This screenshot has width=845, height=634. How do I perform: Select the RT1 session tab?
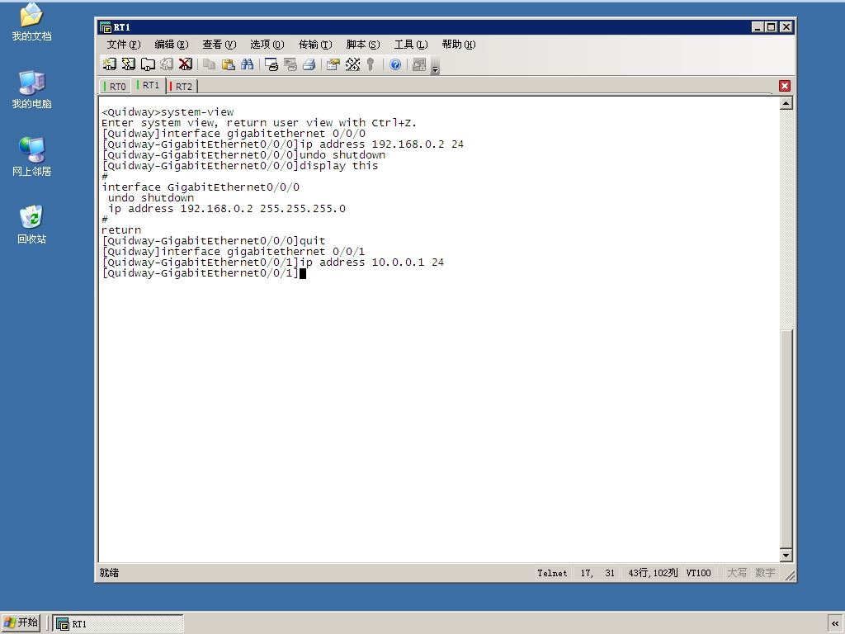tap(149, 85)
